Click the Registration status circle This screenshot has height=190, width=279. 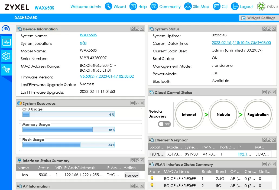click(x=258, y=115)
